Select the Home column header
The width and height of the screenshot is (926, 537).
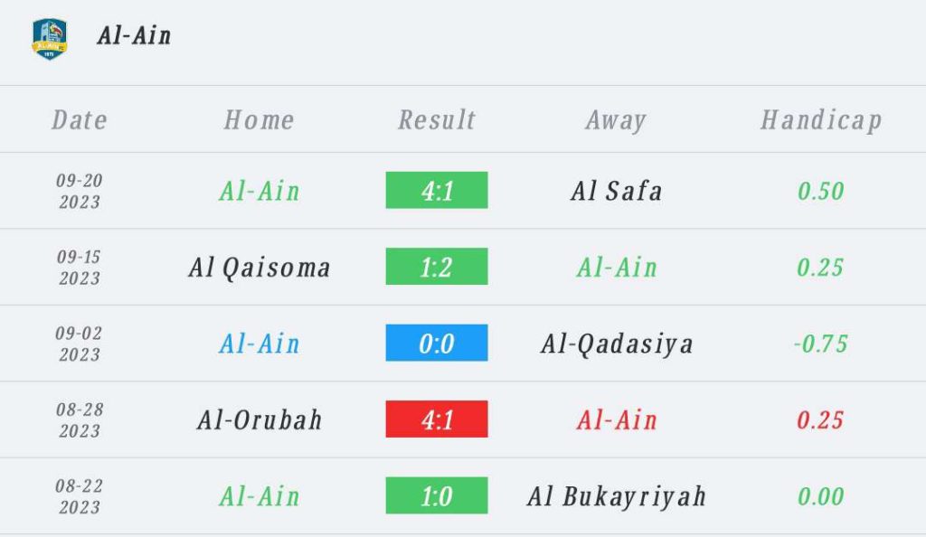[259, 120]
